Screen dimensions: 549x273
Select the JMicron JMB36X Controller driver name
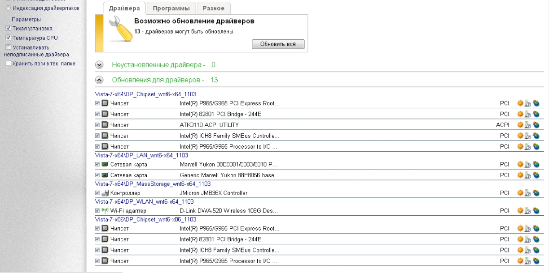(214, 193)
